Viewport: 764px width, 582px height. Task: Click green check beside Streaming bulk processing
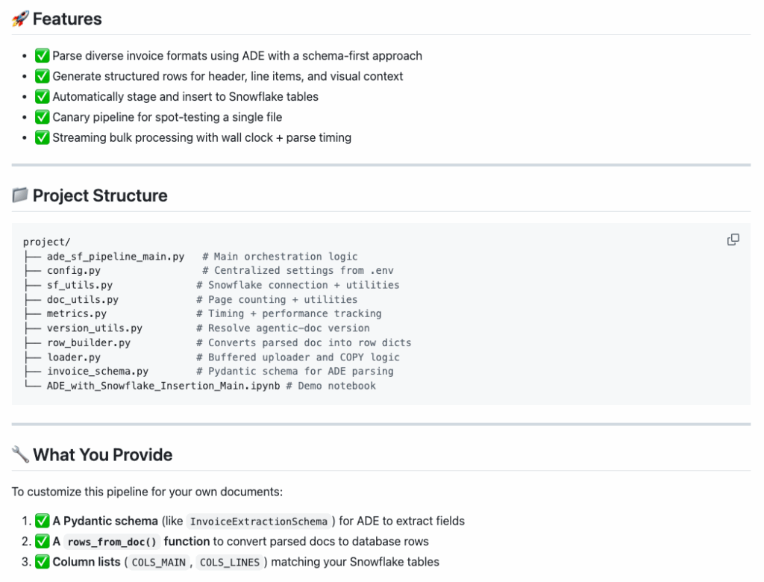(43, 137)
